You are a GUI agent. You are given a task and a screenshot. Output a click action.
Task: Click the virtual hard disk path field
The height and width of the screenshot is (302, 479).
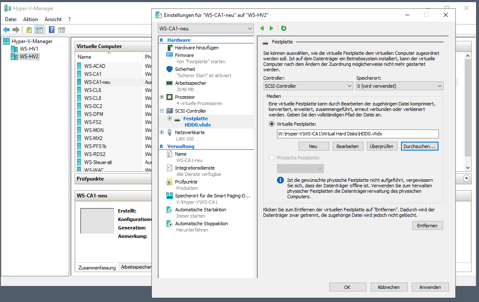[x=358, y=134]
